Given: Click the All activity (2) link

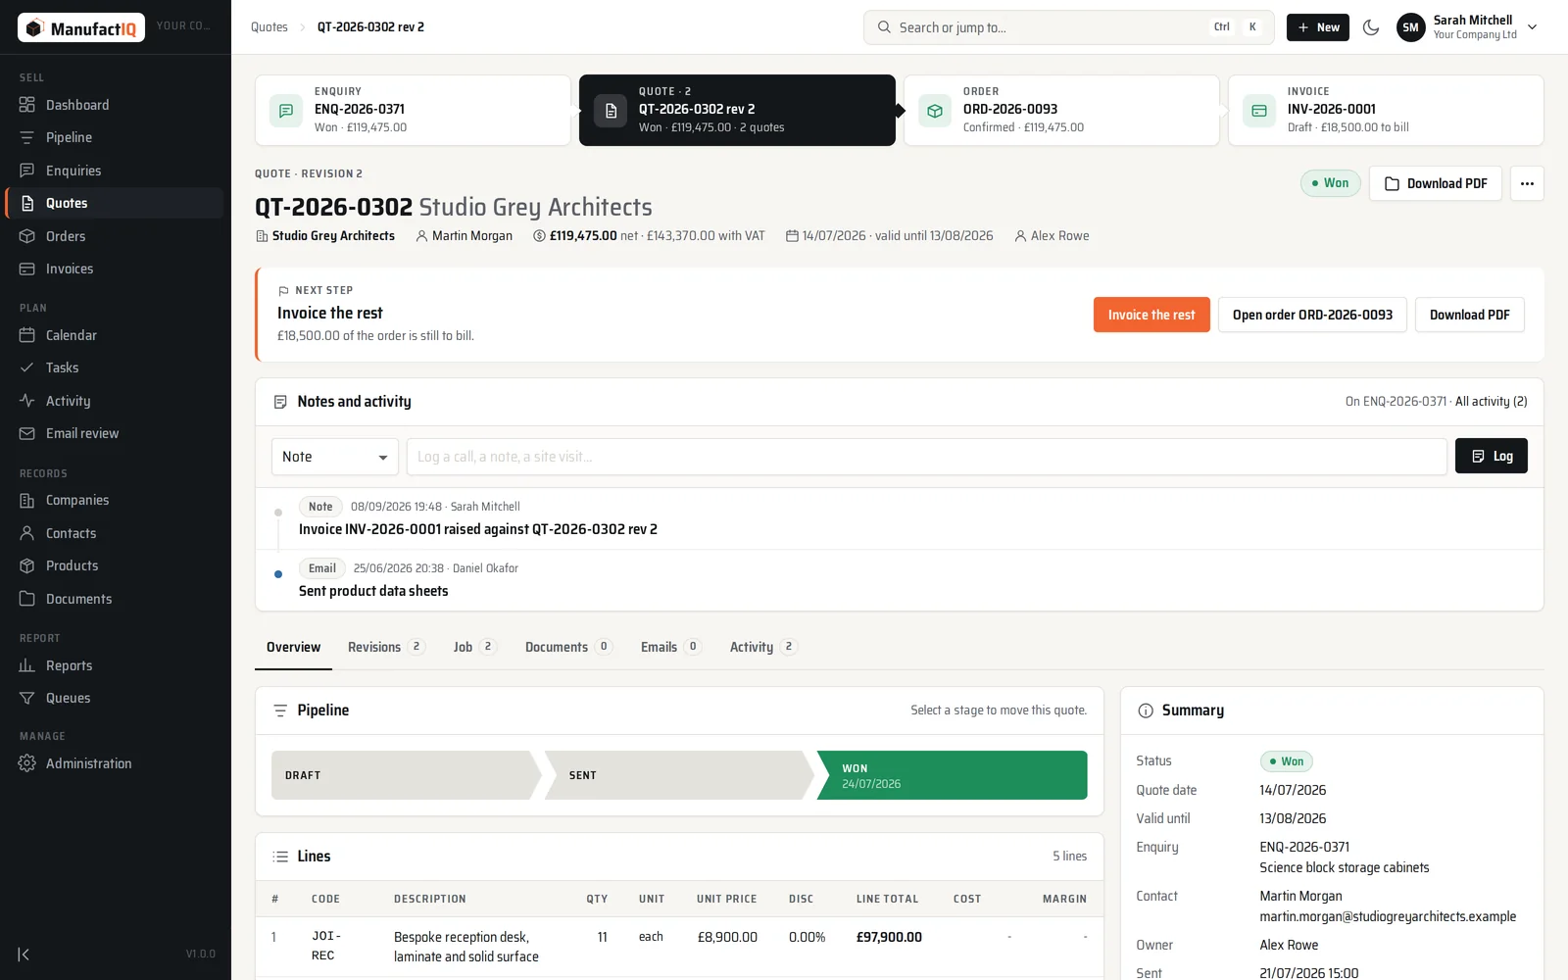Looking at the screenshot, I should point(1491,402).
